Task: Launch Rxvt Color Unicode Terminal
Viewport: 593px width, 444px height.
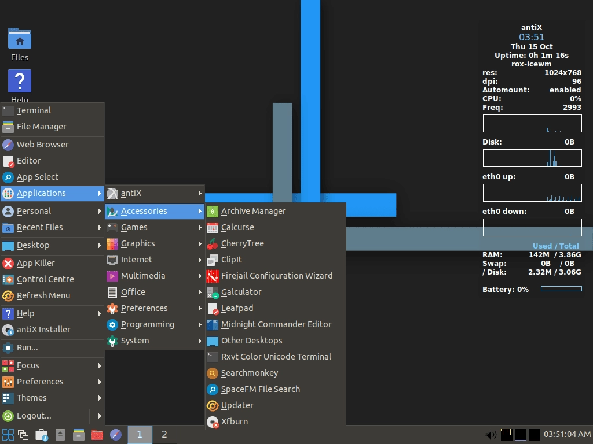Action: (x=275, y=357)
